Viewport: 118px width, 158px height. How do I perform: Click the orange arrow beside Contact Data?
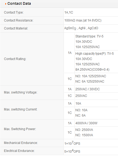[x=6, y=4]
